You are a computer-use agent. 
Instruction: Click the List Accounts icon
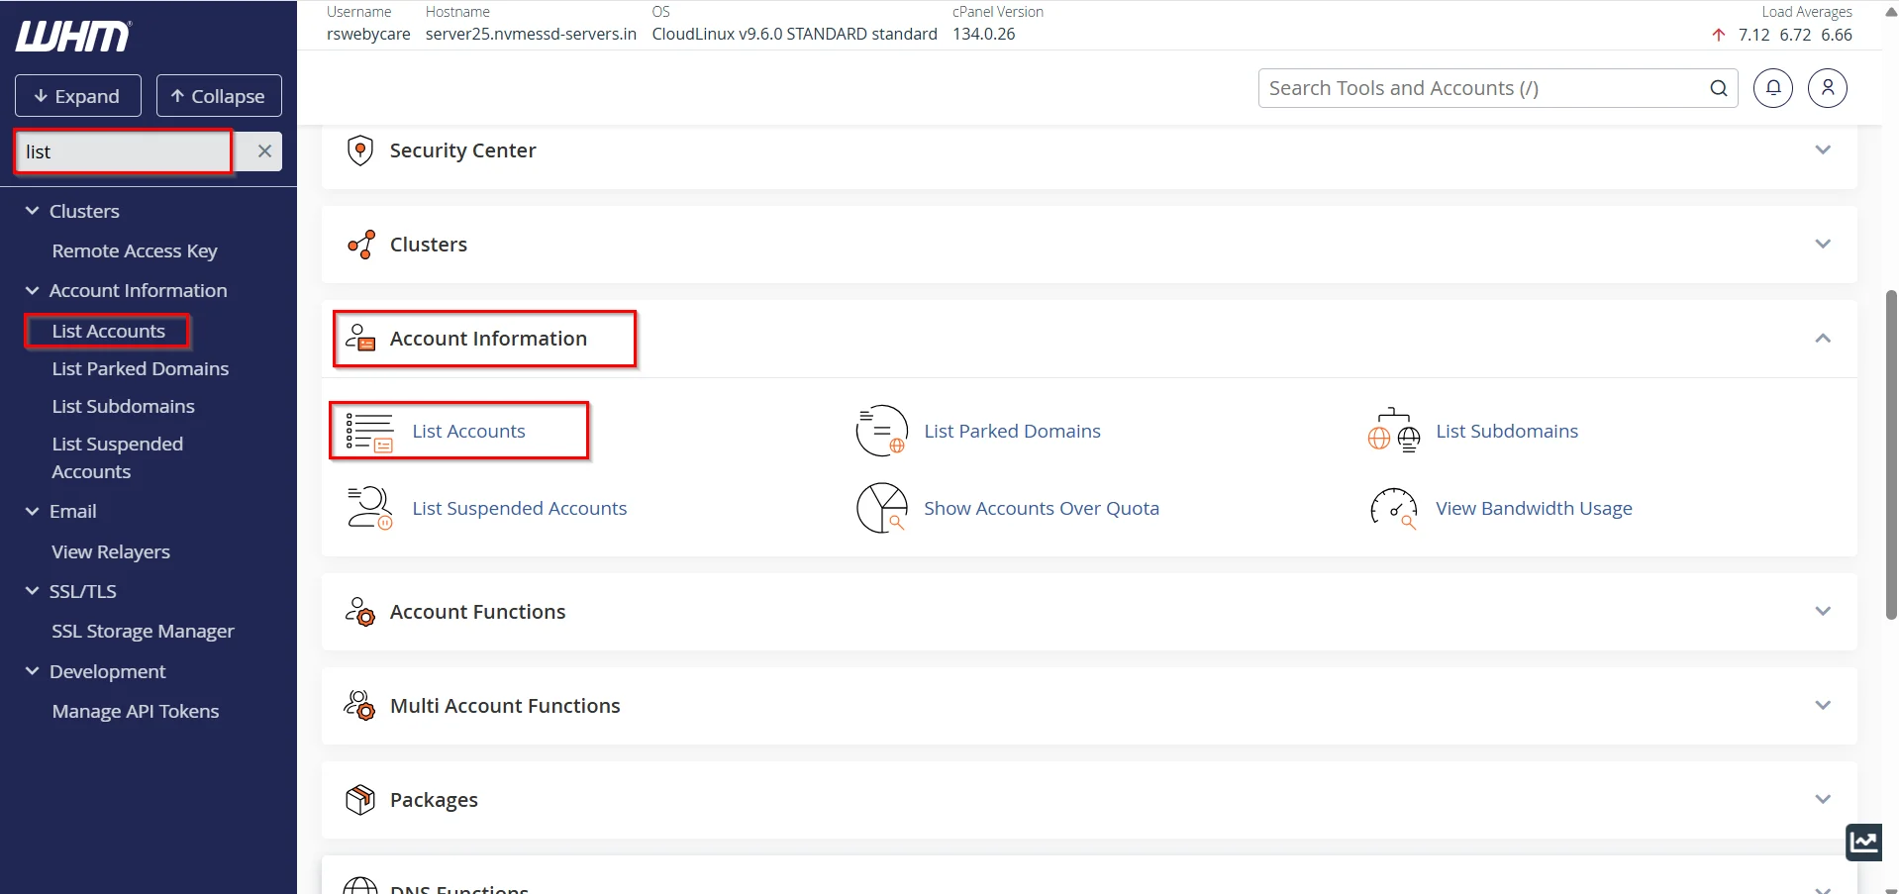click(369, 432)
